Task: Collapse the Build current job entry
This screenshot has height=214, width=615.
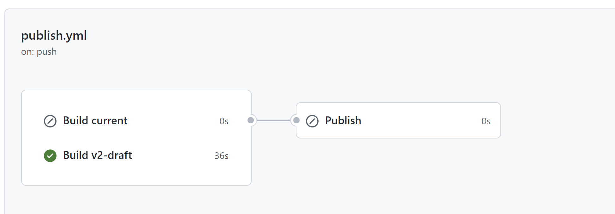Action: coord(95,121)
